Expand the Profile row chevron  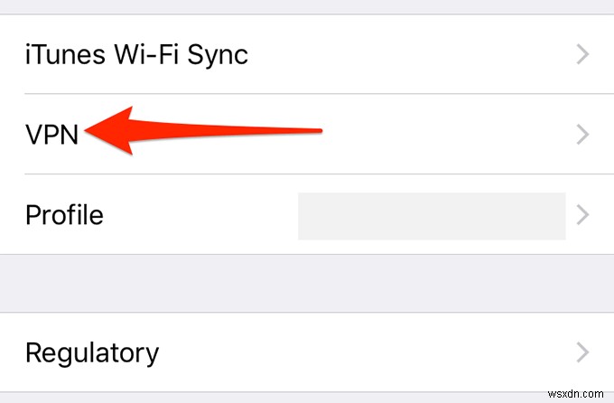pos(582,215)
